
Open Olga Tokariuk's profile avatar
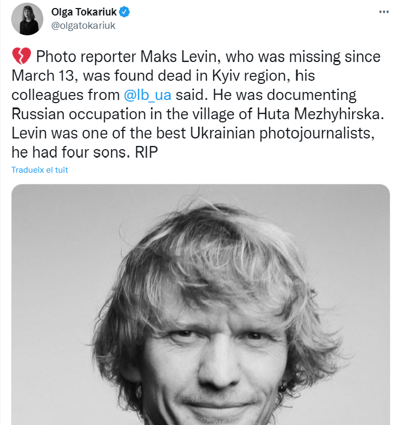coord(27,19)
